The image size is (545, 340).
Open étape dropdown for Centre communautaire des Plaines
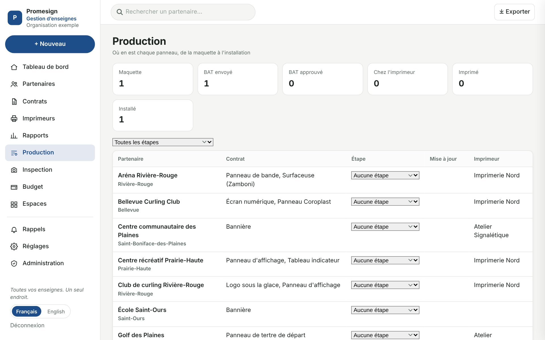tap(385, 227)
